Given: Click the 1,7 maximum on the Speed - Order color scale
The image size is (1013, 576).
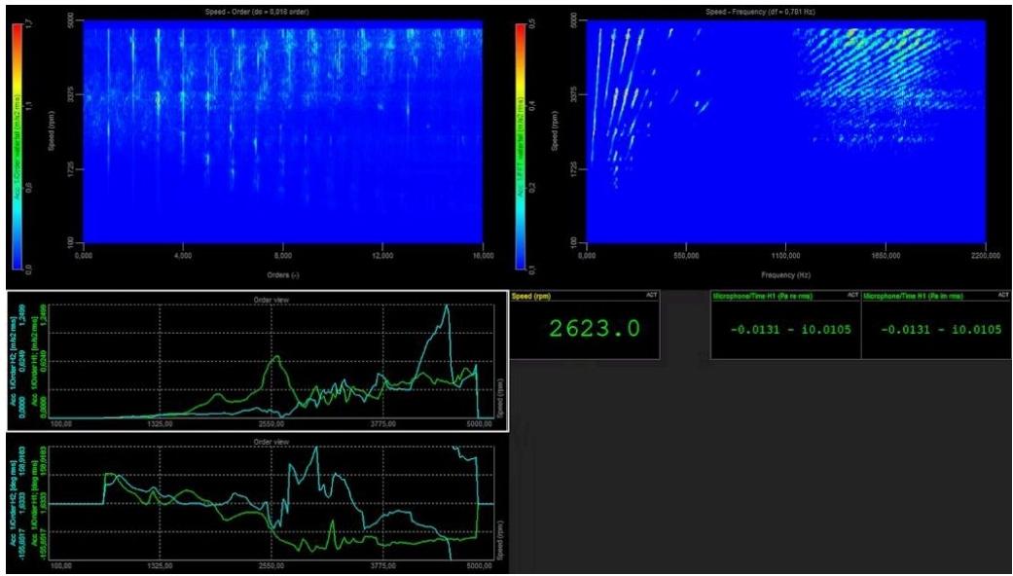Looking at the screenshot, I should 30,24.
